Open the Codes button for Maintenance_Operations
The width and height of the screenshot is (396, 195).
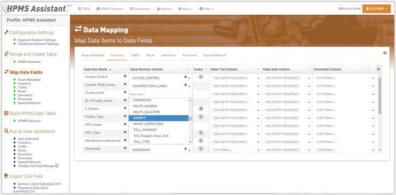point(201,141)
